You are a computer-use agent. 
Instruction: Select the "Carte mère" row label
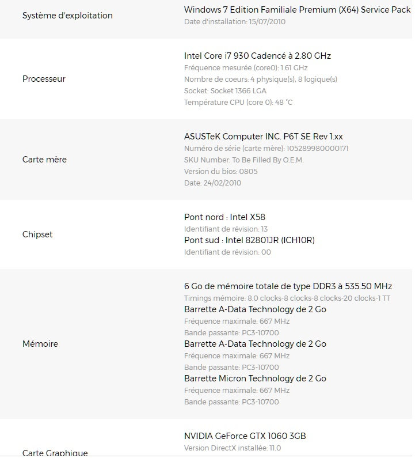[44, 160]
